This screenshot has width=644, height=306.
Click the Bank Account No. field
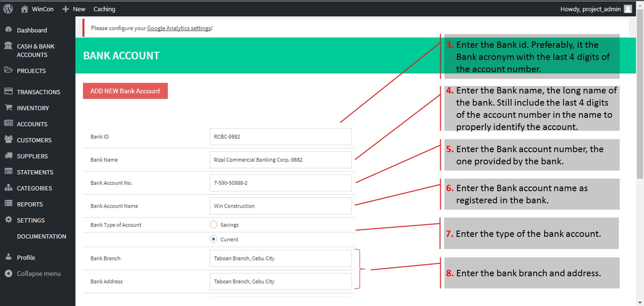[280, 183]
